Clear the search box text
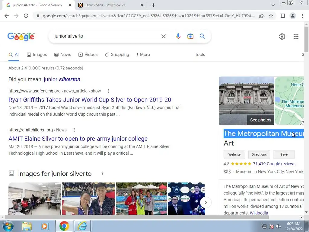The height and width of the screenshot is (232, 309). point(163,36)
